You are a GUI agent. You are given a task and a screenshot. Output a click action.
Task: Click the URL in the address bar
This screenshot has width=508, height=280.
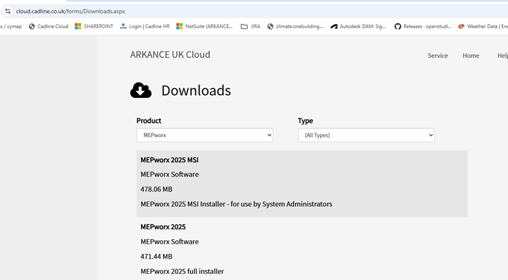click(71, 12)
